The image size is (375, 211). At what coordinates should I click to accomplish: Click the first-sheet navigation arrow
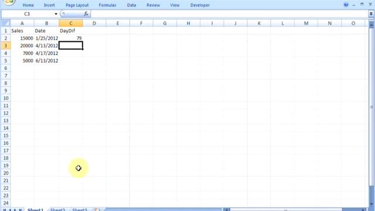click(5, 210)
